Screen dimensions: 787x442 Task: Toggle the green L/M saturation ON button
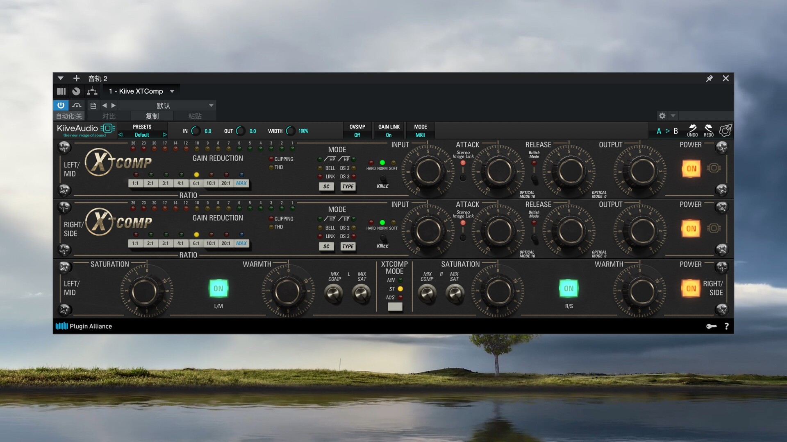pos(218,289)
